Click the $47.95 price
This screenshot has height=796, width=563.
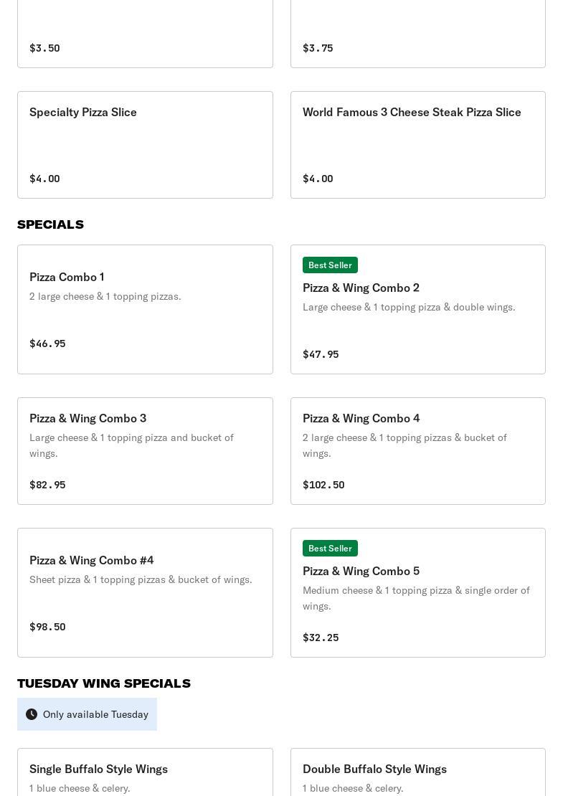[321, 354]
